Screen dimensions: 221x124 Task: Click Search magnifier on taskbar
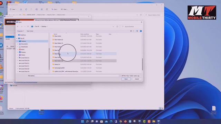click(x=87, y=121)
